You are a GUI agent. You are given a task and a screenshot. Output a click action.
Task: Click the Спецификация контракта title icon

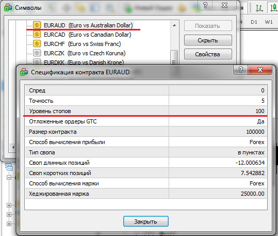[x=24, y=72]
